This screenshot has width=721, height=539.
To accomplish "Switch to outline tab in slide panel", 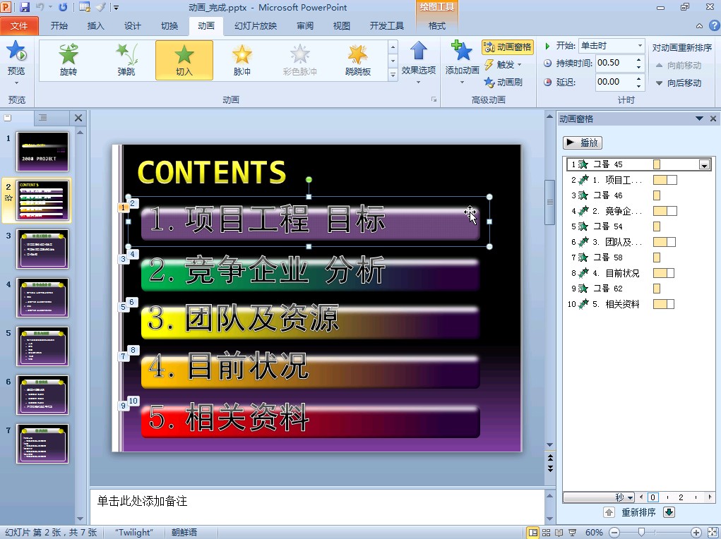I will (x=42, y=118).
